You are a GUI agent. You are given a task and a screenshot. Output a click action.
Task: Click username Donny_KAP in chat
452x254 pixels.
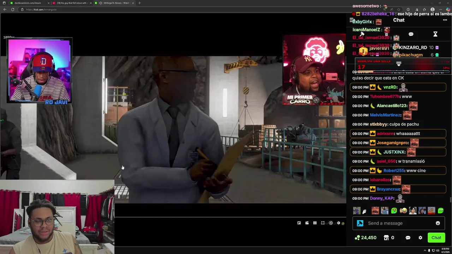382,198
